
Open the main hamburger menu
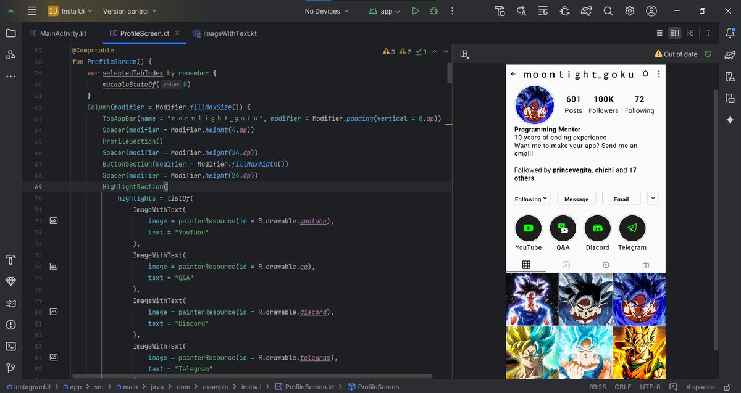[x=32, y=11]
